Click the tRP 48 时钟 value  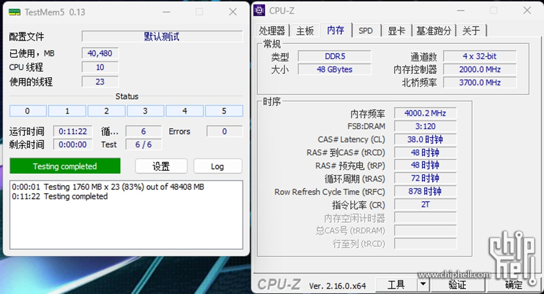pos(425,165)
